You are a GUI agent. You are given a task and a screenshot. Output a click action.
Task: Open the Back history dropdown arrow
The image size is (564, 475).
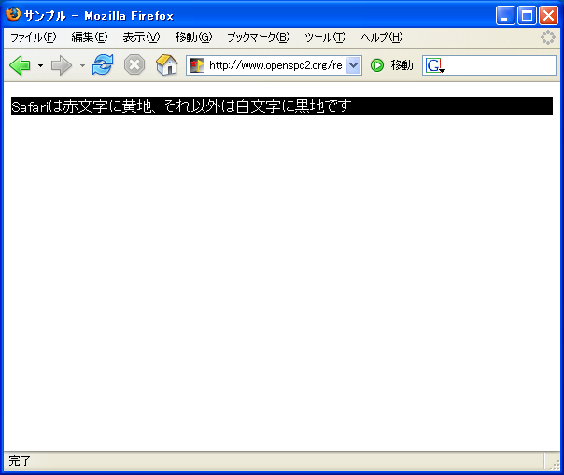pos(41,65)
